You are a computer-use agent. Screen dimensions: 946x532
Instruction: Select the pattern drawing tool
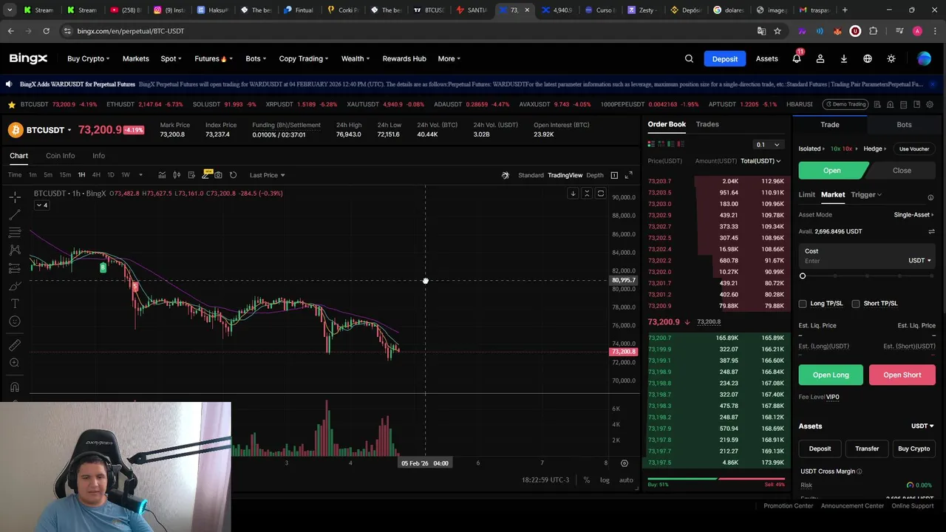15,250
